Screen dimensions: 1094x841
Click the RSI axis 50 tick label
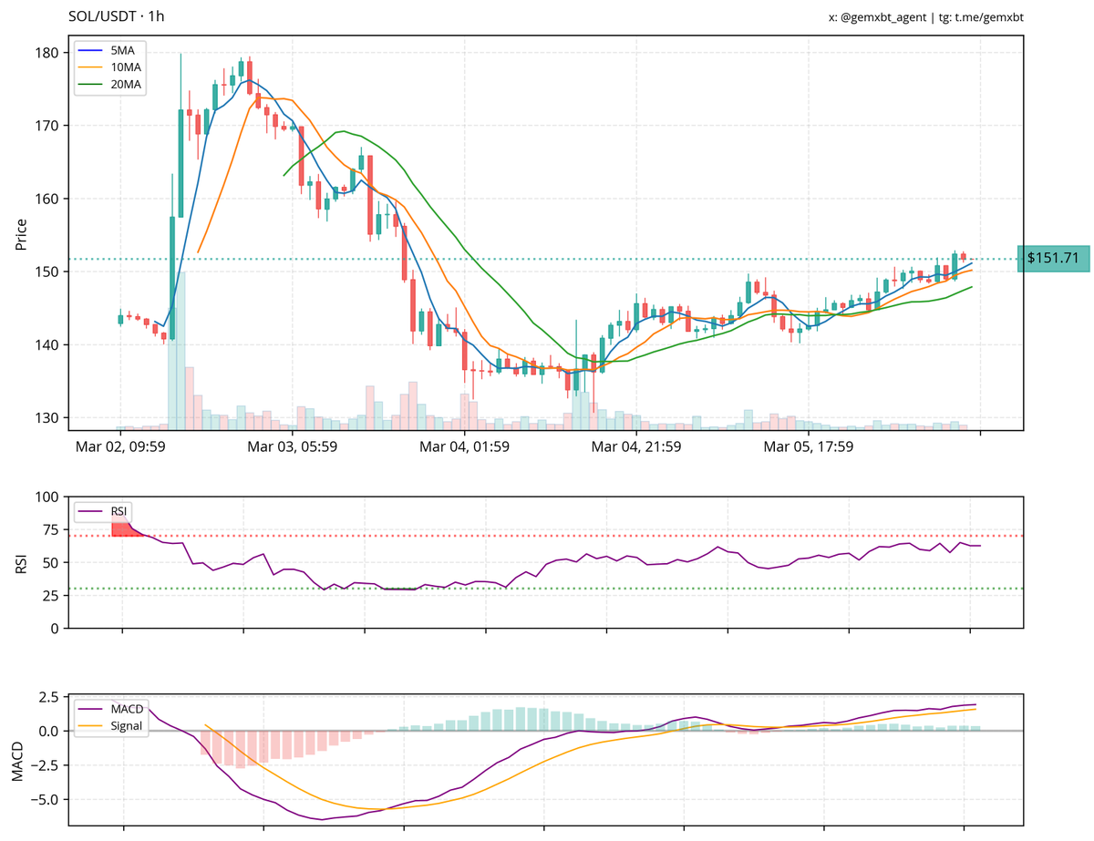pyautogui.click(x=53, y=562)
